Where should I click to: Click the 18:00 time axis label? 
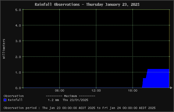coord(133,91)
